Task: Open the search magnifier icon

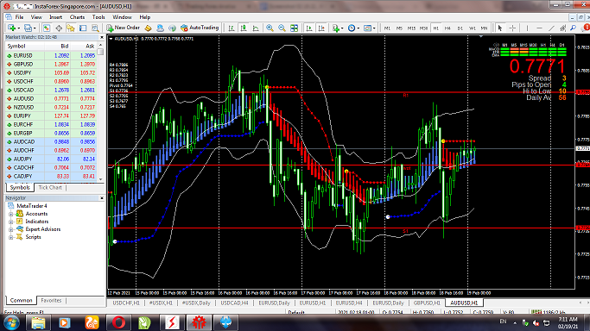Action: (573, 28)
